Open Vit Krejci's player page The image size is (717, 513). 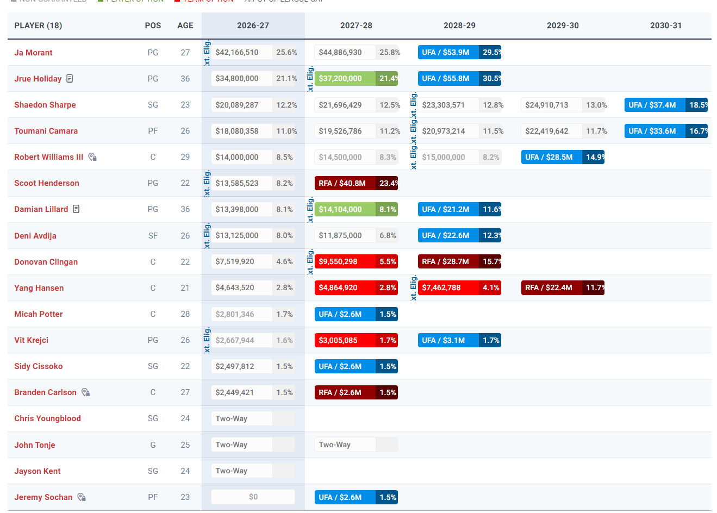[32, 340]
